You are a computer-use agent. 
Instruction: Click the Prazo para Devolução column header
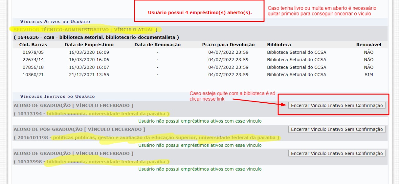point(228,45)
